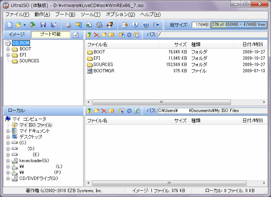Select EFI folder row in file list
This screenshot has width=271, height=197.
[176, 58]
